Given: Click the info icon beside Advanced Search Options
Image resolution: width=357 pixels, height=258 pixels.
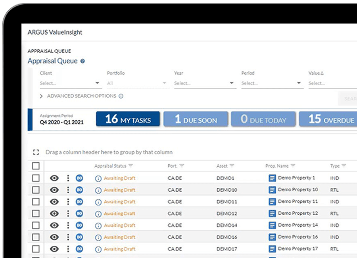Looking at the screenshot, I should 121,96.
